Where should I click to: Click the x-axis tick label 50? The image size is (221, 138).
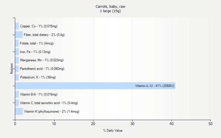tap(211, 124)
